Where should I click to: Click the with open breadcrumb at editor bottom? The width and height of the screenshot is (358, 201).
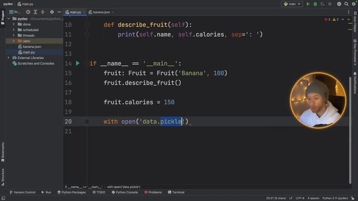(x=124, y=187)
